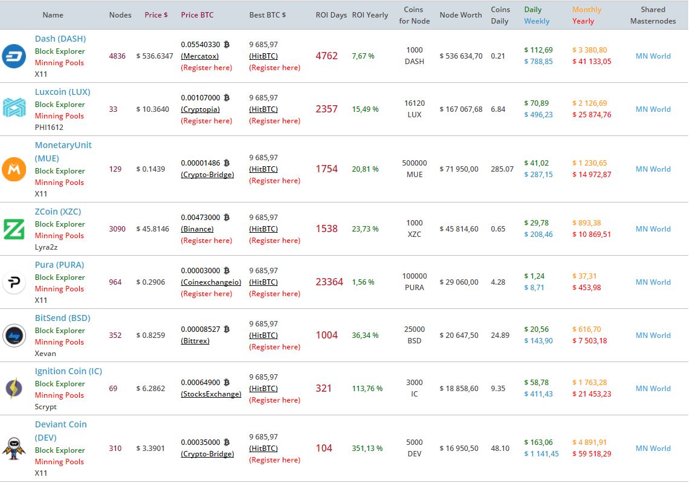690x483 pixels.
Task: Click the ZCoin green logo icon
Action: click(14, 229)
